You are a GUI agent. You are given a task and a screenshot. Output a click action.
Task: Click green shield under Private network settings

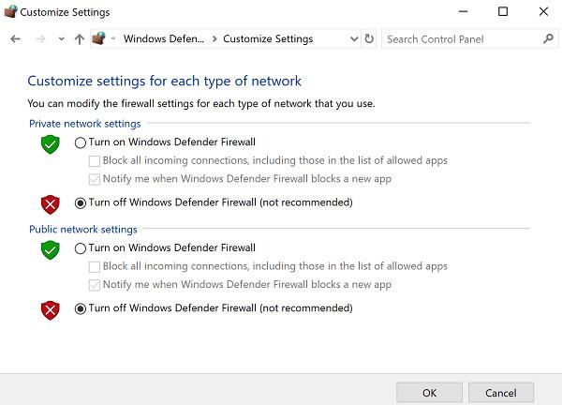[x=51, y=144]
